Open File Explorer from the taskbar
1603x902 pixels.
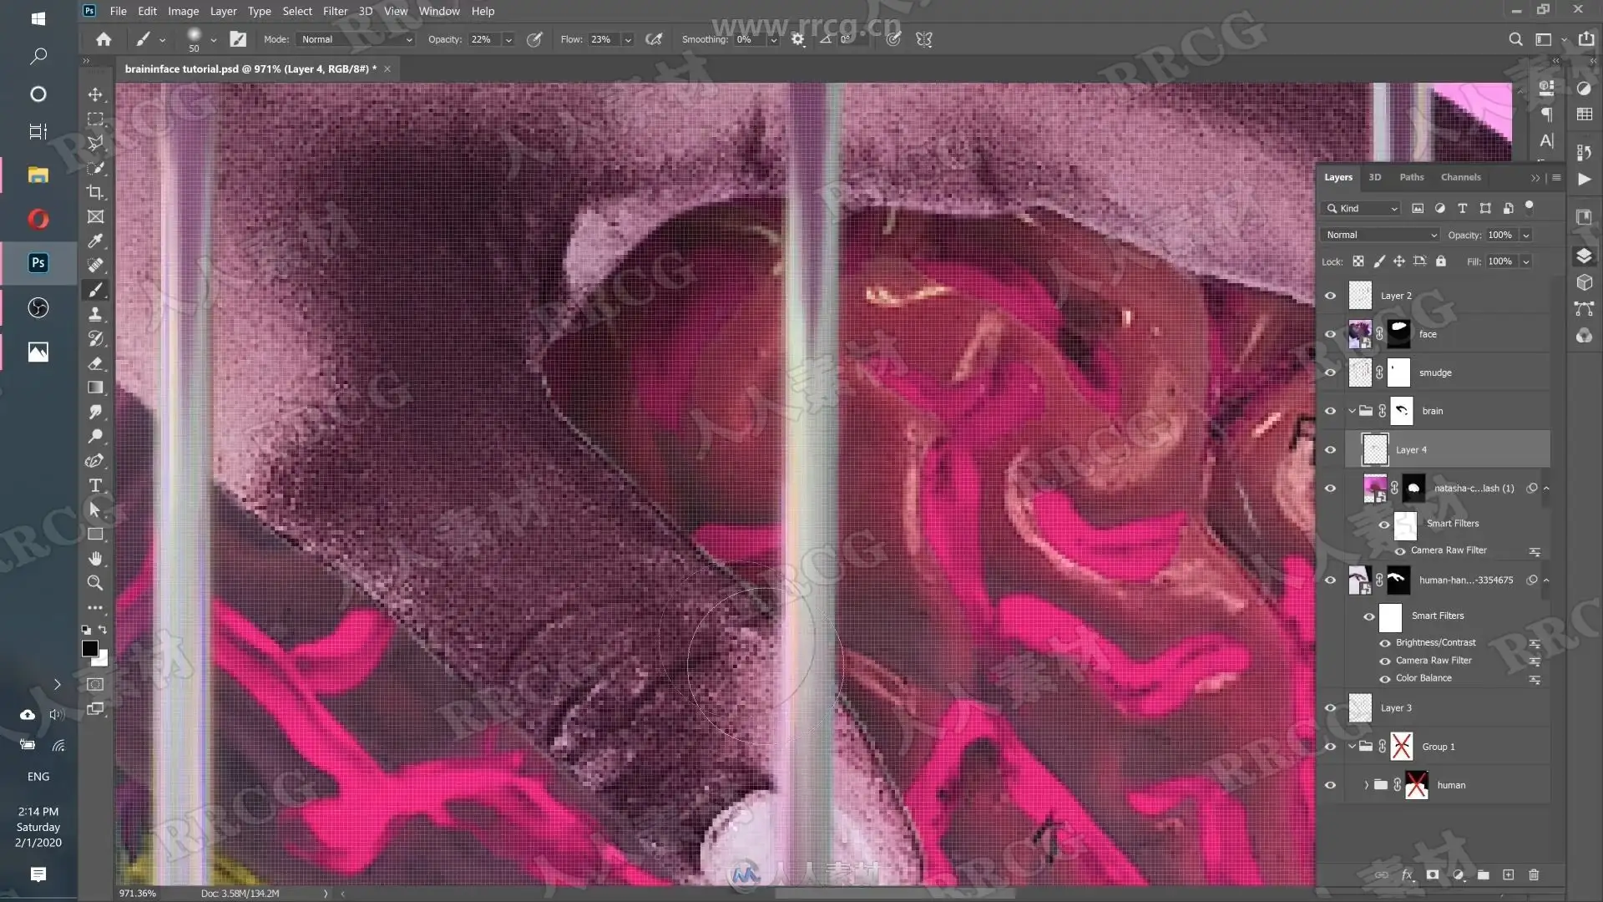(x=38, y=175)
